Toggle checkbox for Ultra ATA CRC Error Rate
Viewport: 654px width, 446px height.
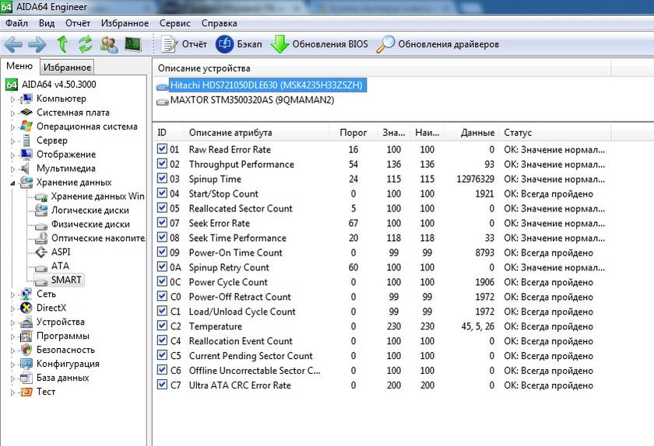162,385
